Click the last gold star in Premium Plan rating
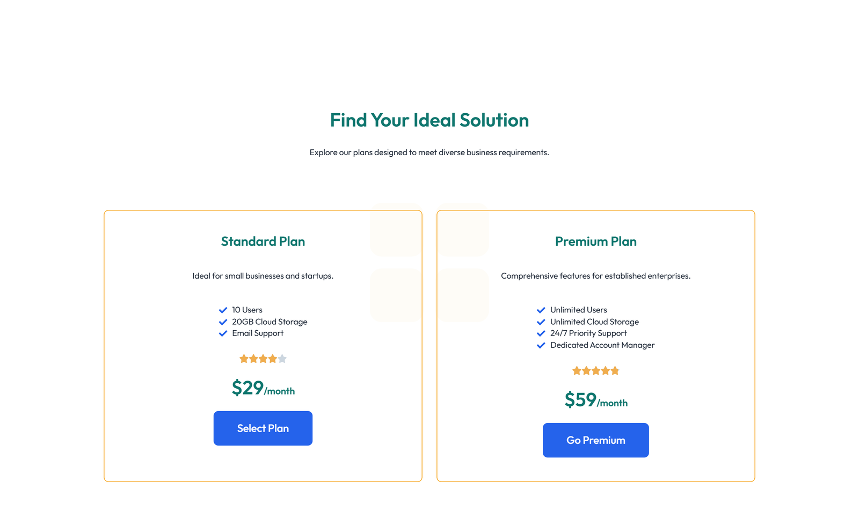 click(615, 370)
